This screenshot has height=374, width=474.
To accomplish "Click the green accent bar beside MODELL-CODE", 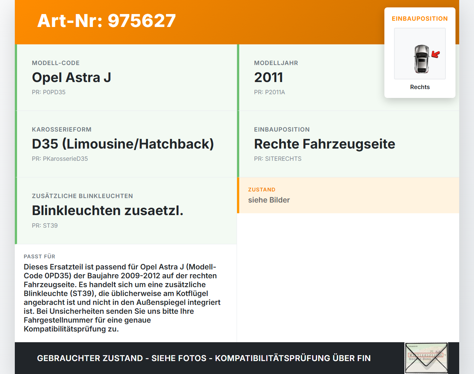I will 16,78.
